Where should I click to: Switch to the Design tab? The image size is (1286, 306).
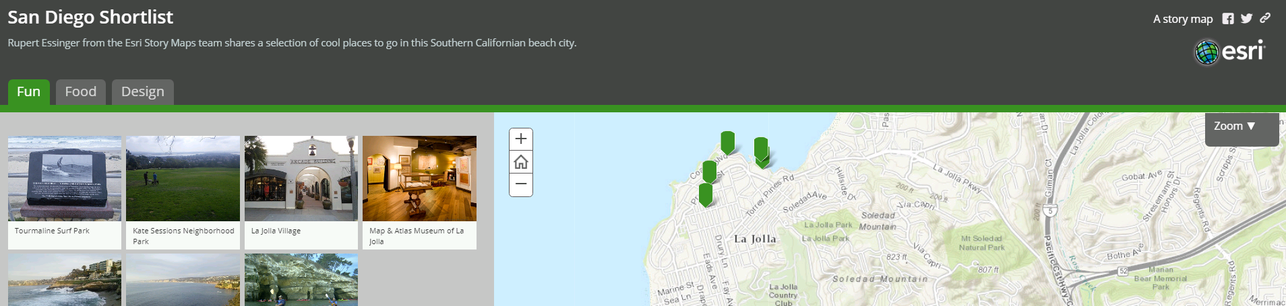click(143, 91)
